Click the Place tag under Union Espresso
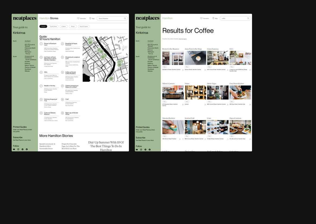Image resolution: width=316 pixels, height=224 pixels. pyautogui.click(x=209, y=67)
